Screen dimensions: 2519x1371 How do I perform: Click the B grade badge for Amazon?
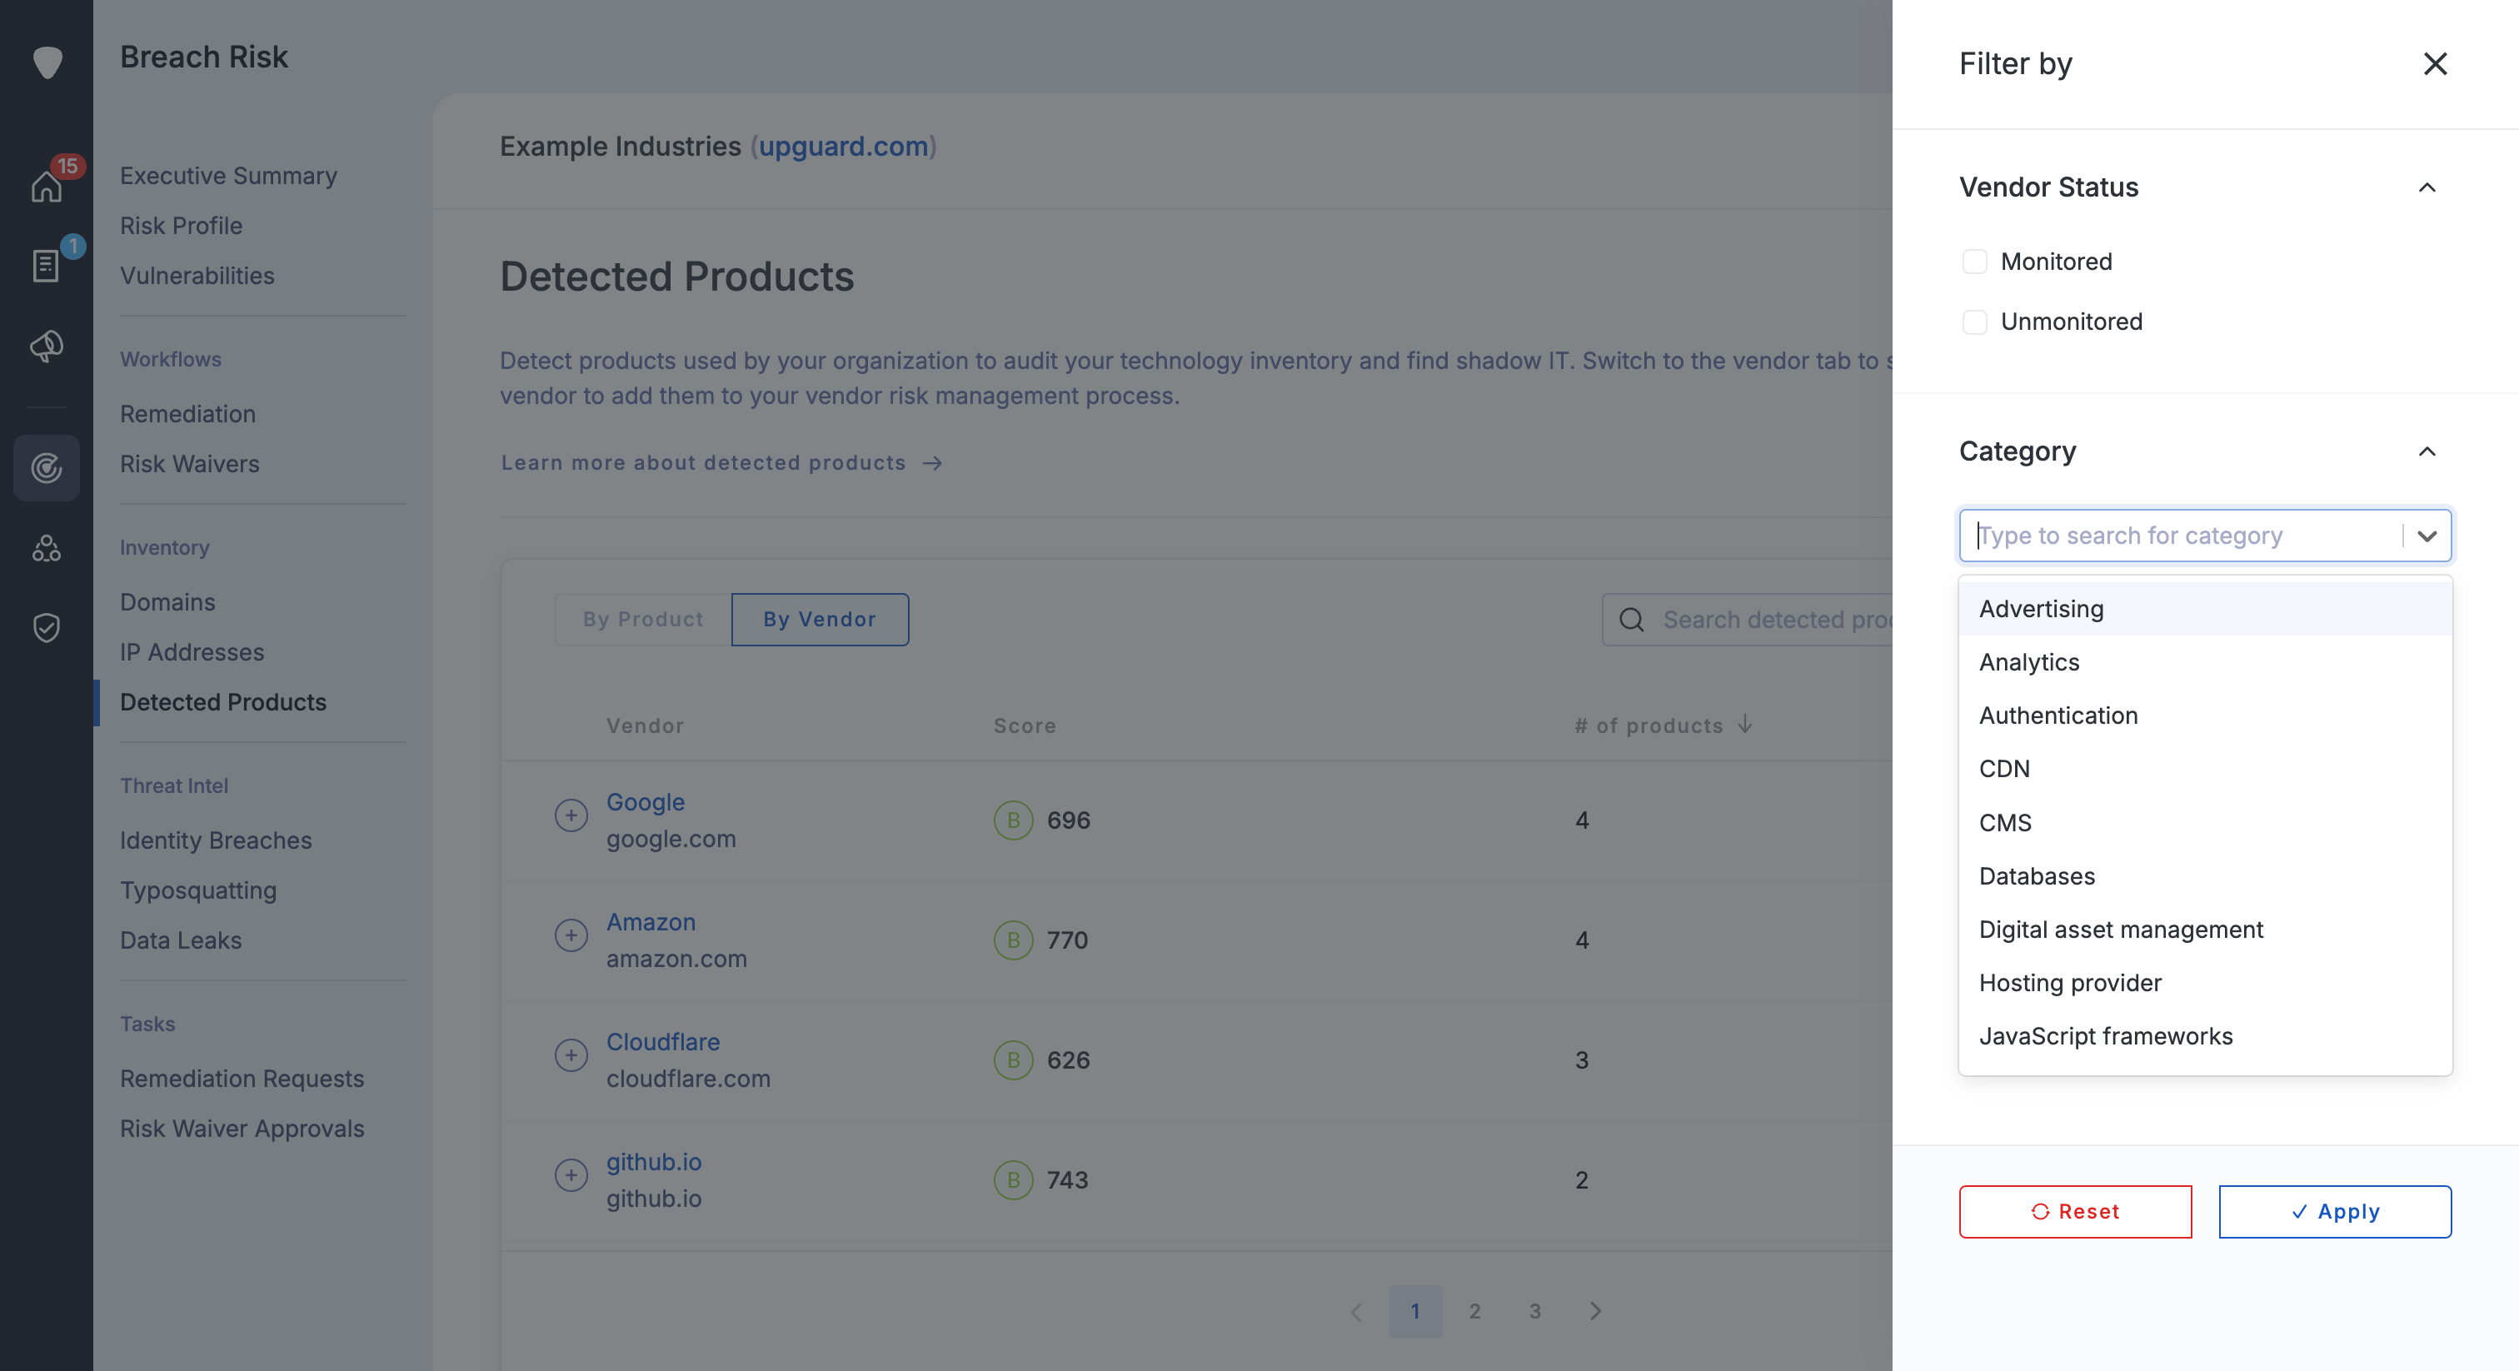1013,940
